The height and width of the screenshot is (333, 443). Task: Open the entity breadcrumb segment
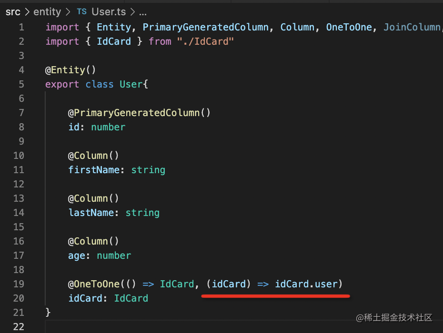(x=47, y=12)
